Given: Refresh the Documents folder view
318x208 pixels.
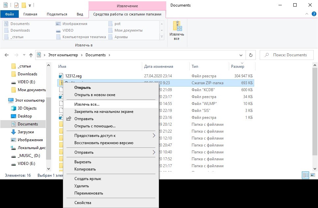Looking at the screenshot, I should coord(251,55).
